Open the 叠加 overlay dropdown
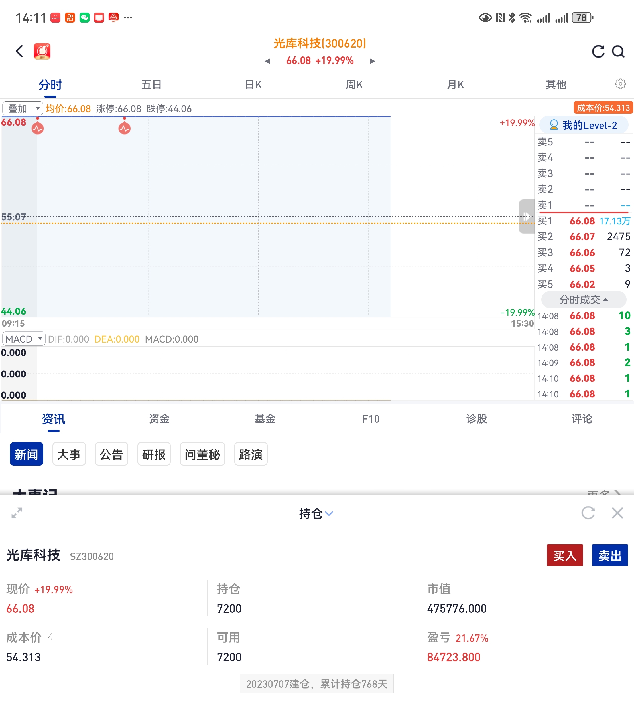Viewport: 634px width, 712px height. [x=23, y=108]
